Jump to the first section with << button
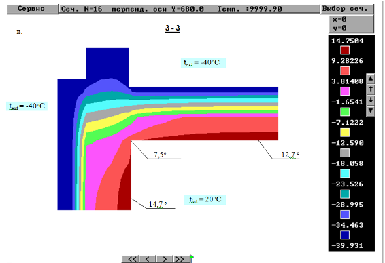The height and width of the screenshot is (263, 385). tap(131, 259)
